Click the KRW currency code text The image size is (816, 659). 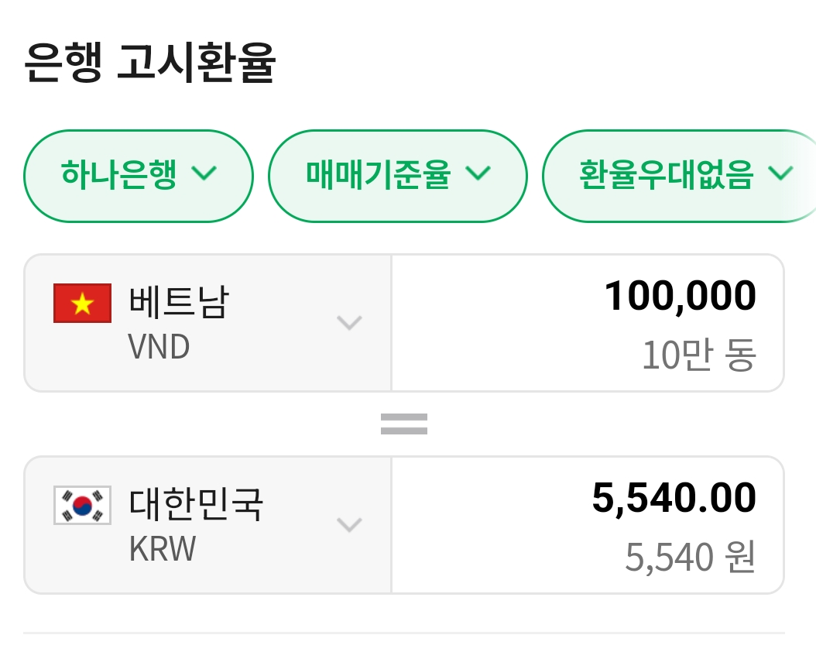click(x=163, y=549)
